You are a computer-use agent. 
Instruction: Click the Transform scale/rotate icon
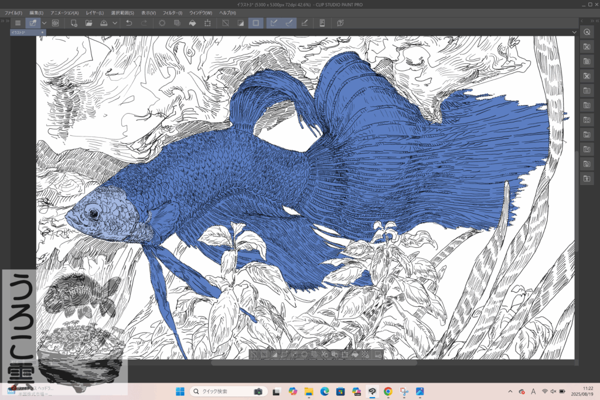tap(207, 23)
